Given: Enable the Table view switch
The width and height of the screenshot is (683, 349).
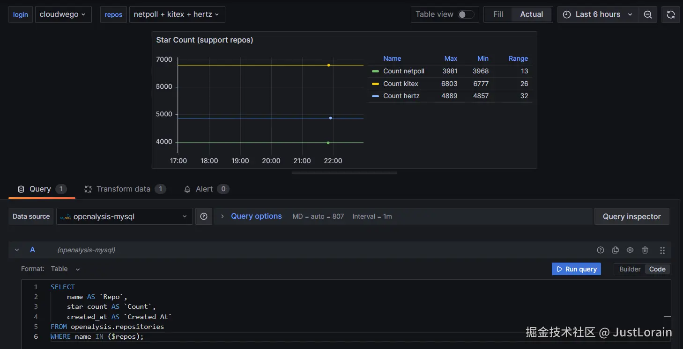Looking at the screenshot, I should 466,14.
